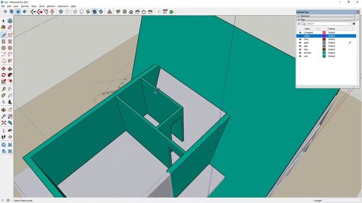Switch to X-ray face style
The width and height of the screenshot is (362, 203).
[61, 12]
